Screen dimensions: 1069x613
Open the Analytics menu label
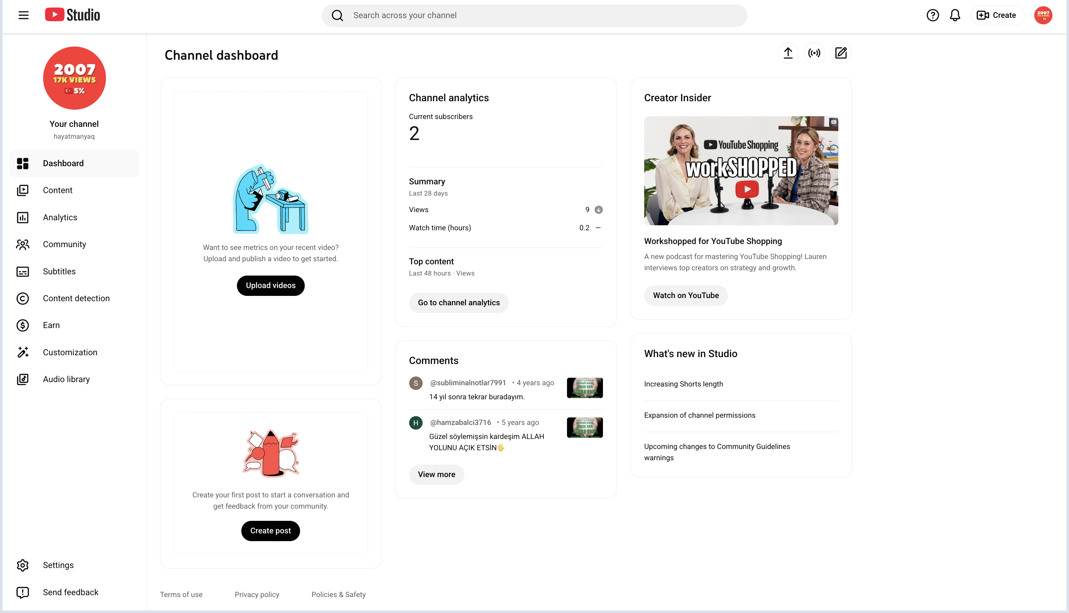click(x=60, y=217)
